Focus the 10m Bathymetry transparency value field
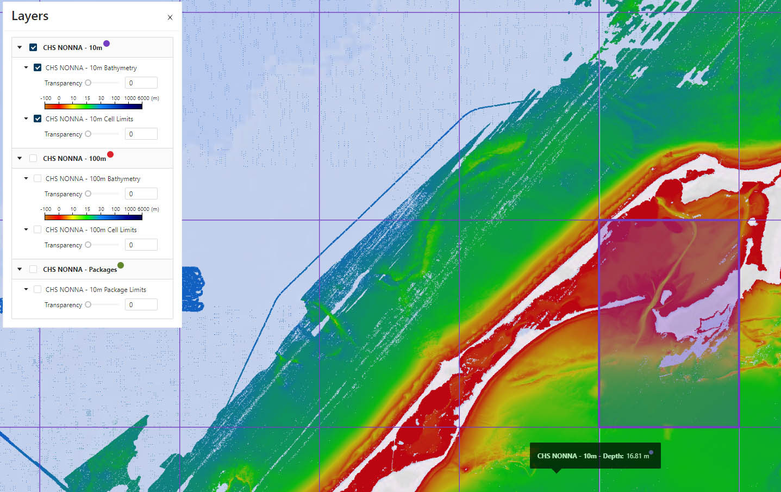Image resolution: width=781 pixels, height=492 pixels. [x=141, y=83]
